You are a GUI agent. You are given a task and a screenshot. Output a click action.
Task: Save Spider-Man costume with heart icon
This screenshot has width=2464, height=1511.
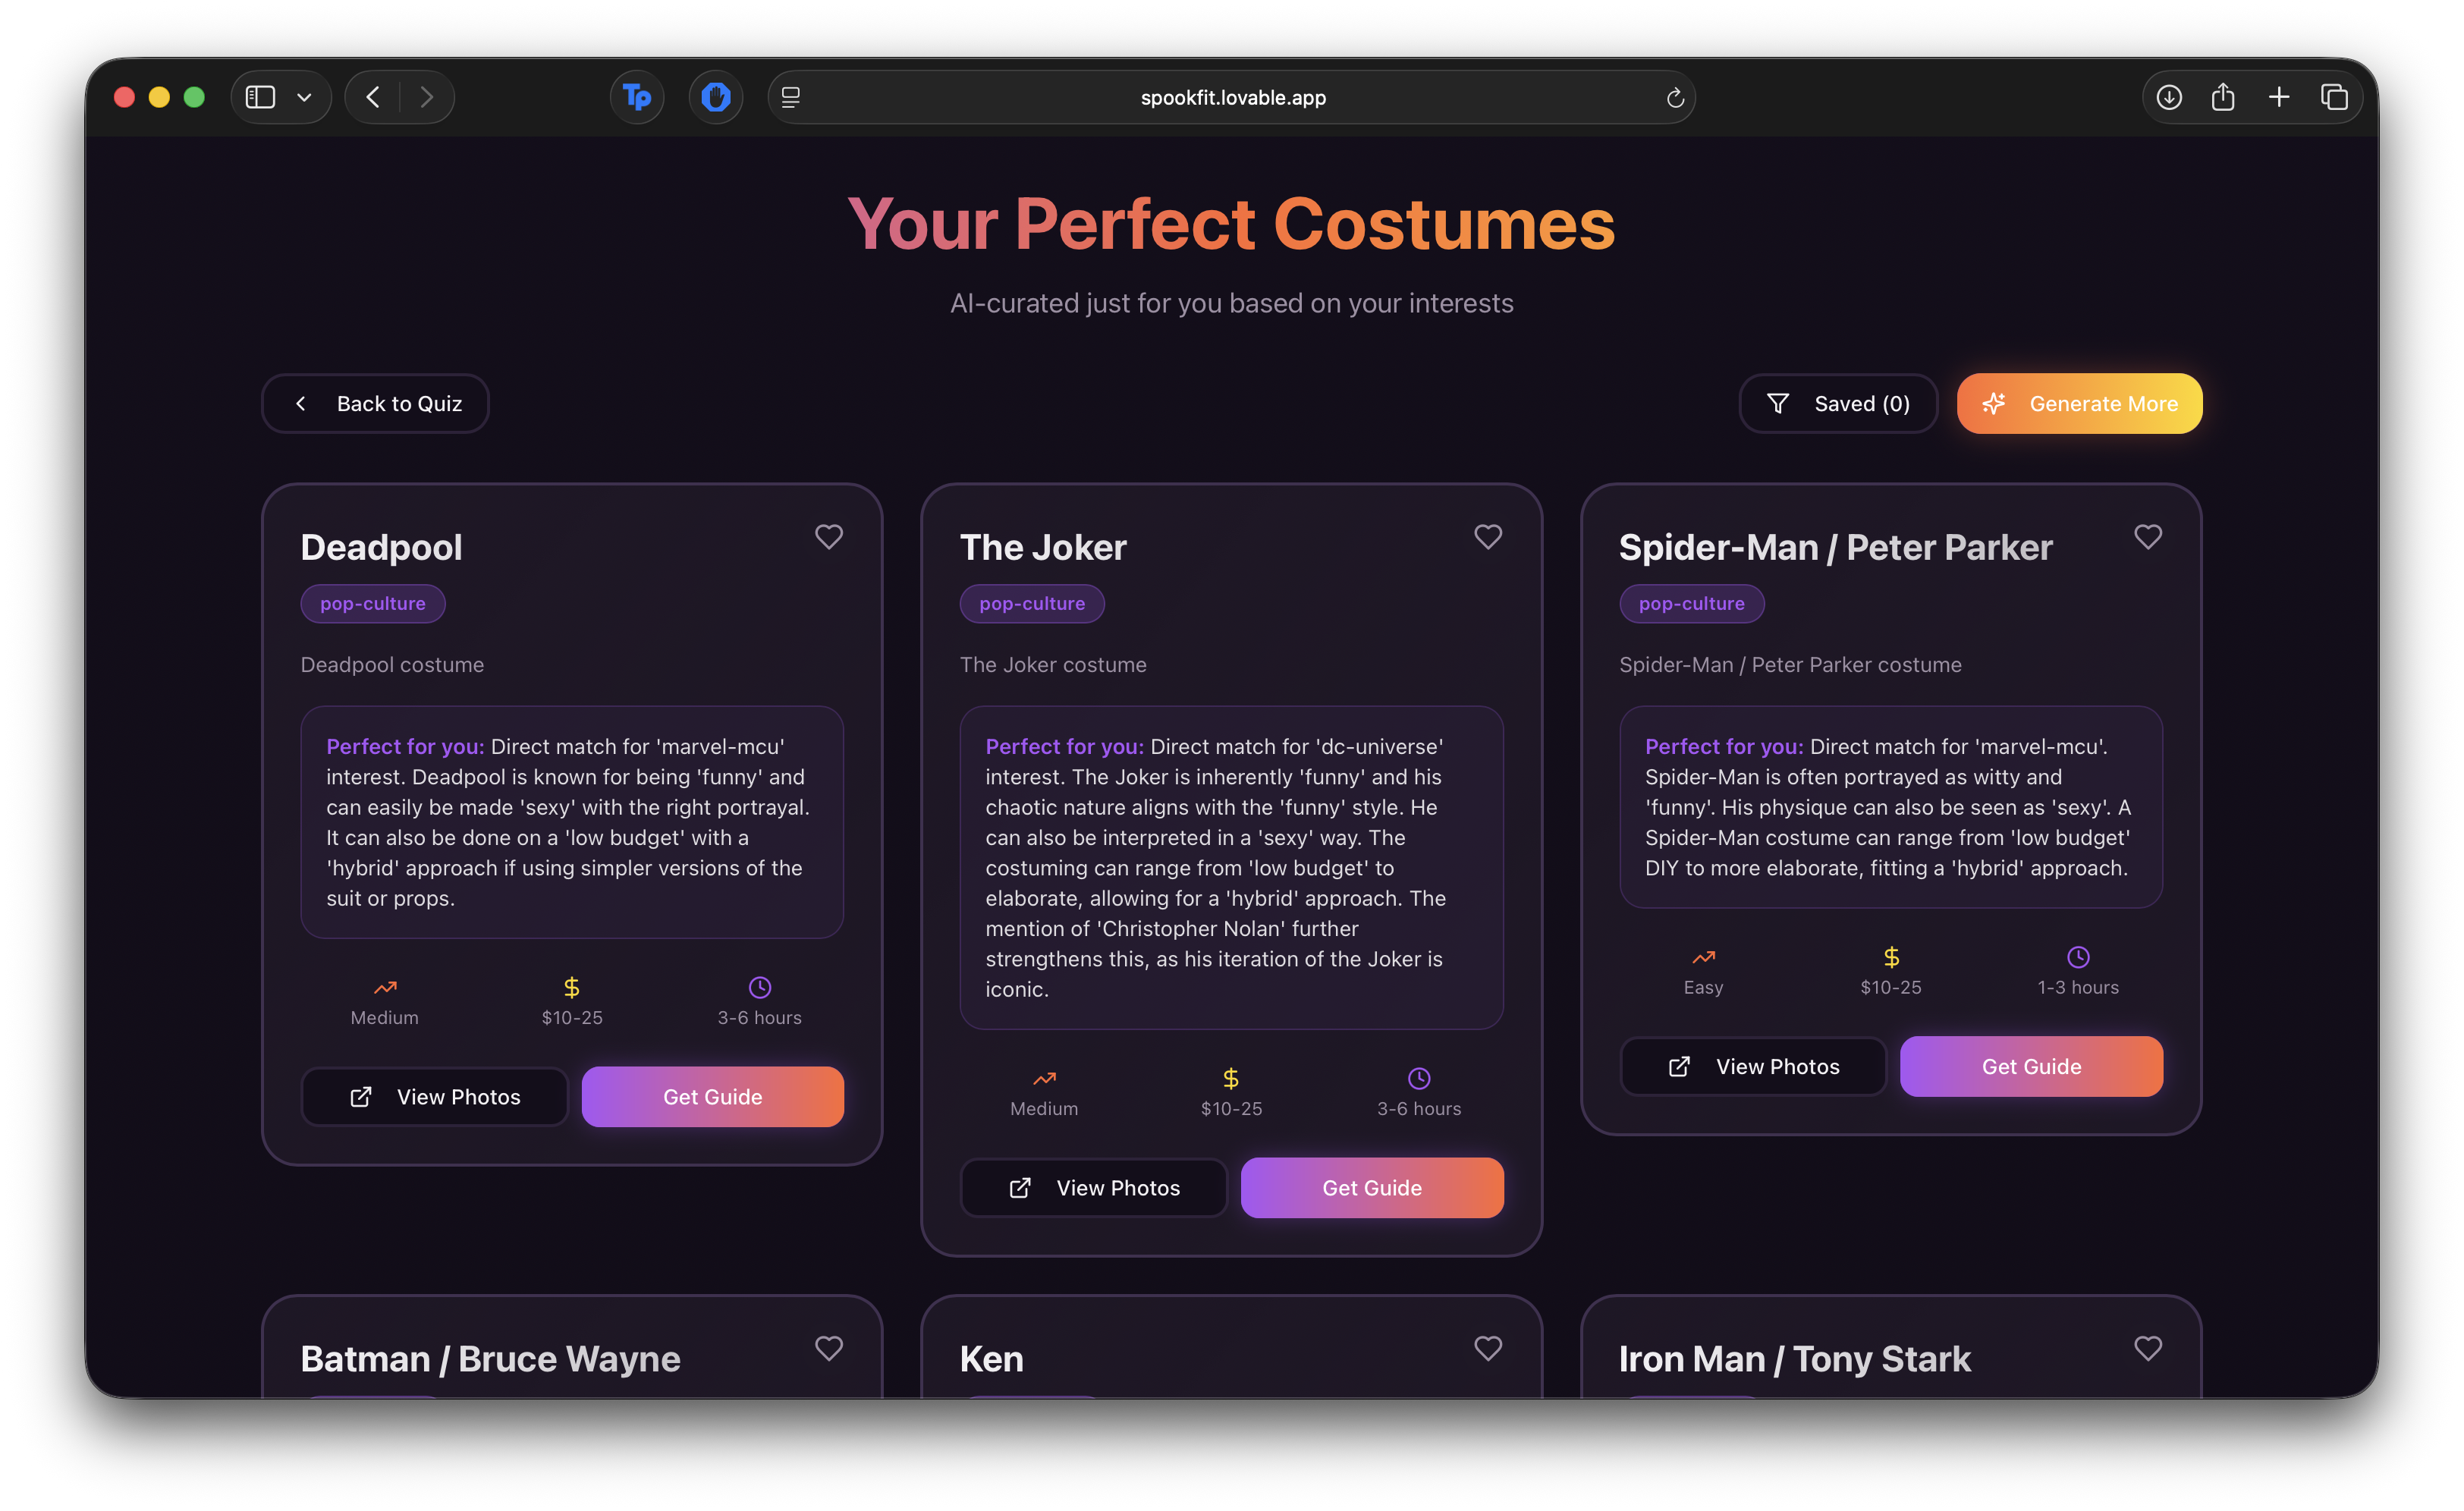(x=2147, y=537)
